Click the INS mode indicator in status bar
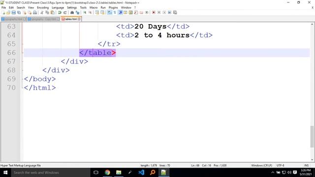The image size is (315, 177). tap(306, 165)
